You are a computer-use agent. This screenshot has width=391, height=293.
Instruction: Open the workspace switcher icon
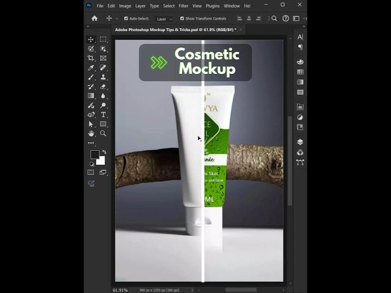pyautogui.click(x=296, y=18)
